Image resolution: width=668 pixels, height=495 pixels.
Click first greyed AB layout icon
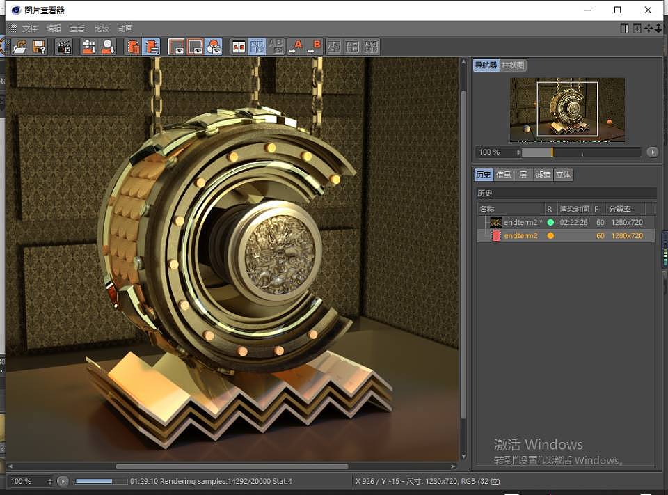pos(334,47)
